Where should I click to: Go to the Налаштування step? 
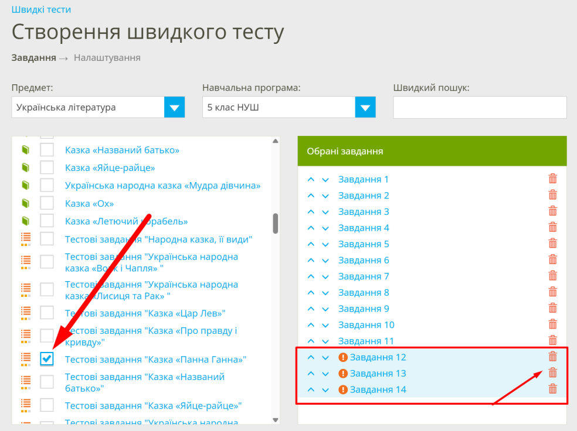click(x=107, y=58)
